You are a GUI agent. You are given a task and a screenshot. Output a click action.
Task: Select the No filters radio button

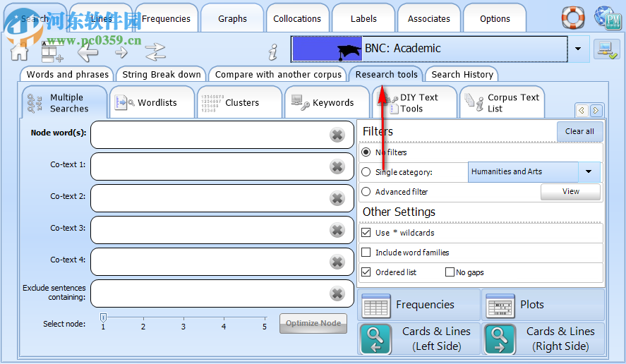point(366,152)
